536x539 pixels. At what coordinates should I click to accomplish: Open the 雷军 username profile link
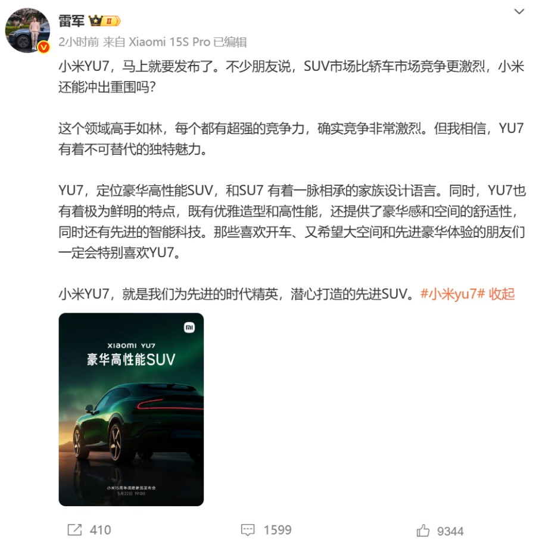tap(71, 21)
